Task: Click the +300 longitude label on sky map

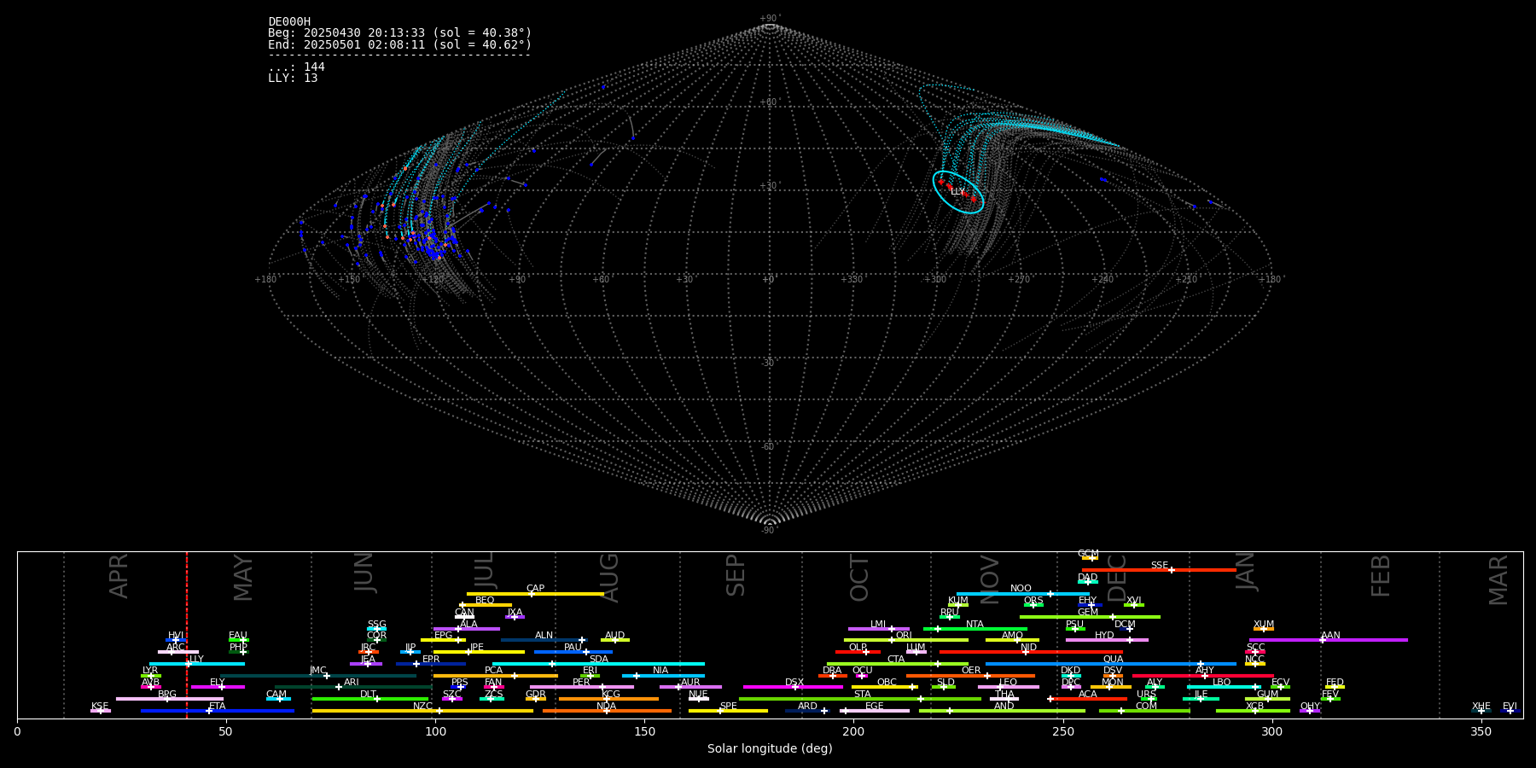Action: click(935, 279)
